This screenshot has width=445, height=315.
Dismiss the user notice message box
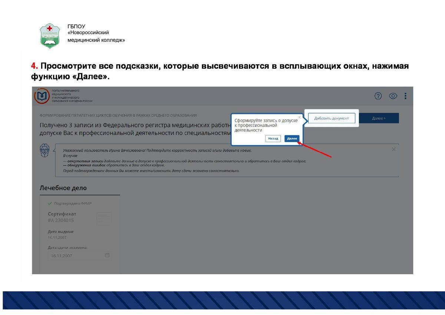[x=393, y=149]
